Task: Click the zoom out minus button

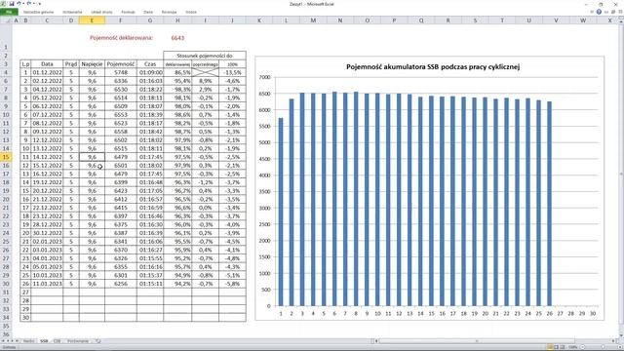Action: click(583, 347)
